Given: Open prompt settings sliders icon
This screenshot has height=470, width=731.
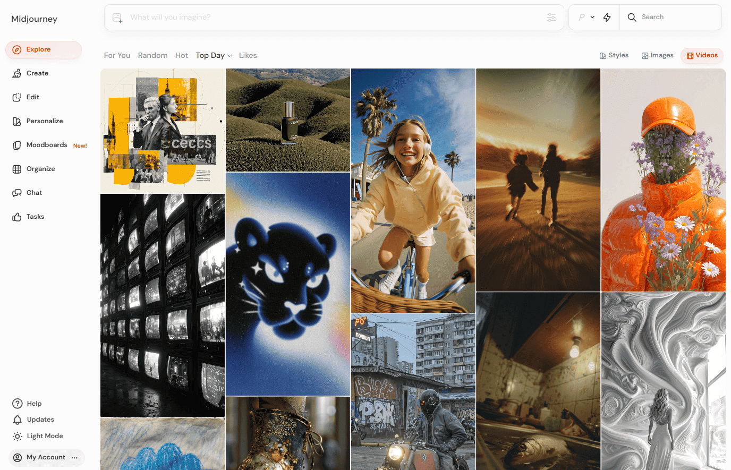Looking at the screenshot, I should click(551, 18).
